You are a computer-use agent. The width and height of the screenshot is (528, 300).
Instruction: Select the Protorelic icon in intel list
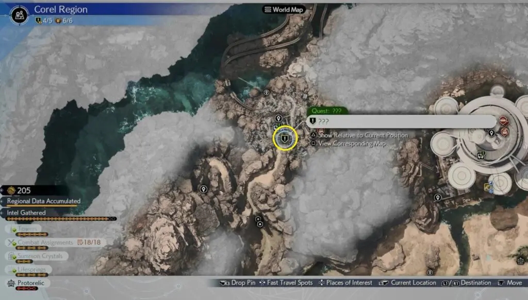pos(11,283)
